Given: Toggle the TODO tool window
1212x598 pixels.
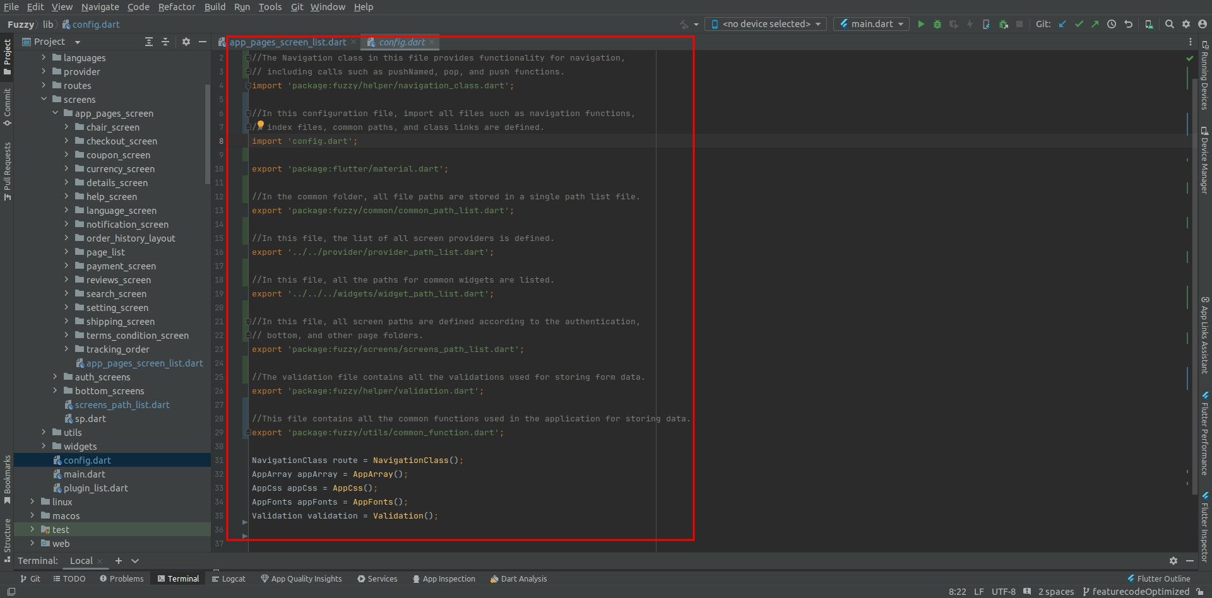Looking at the screenshot, I should 69,578.
